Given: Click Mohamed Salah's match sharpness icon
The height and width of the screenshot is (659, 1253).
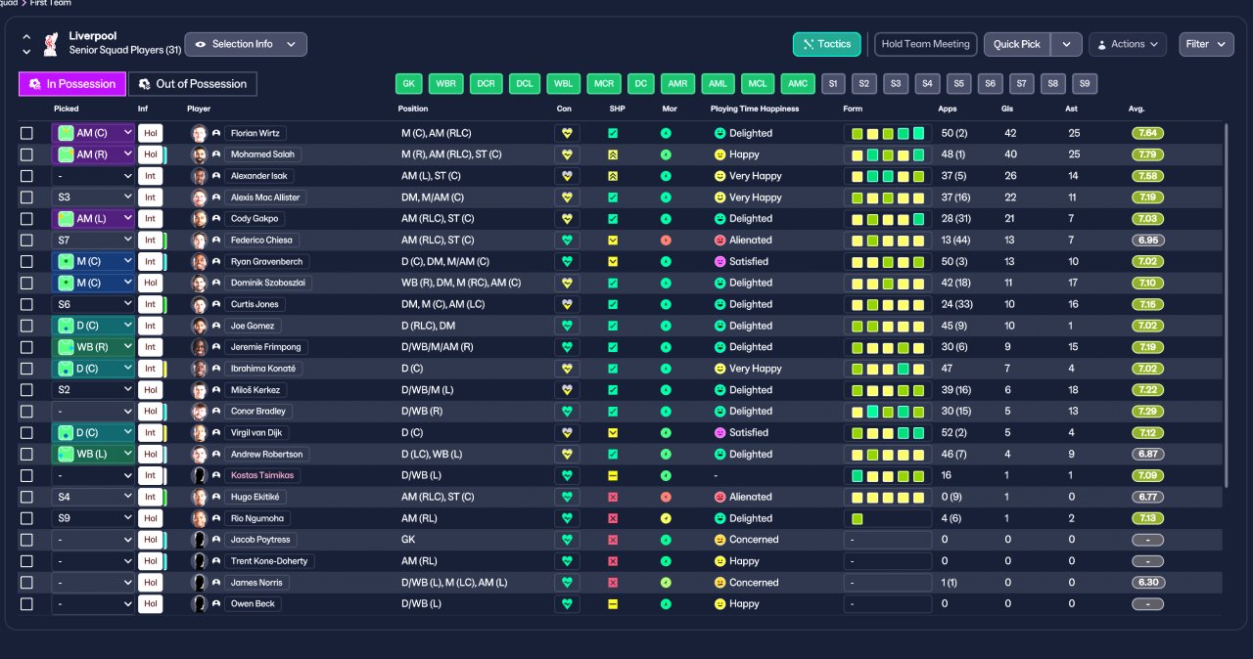Looking at the screenshot, I should tap(613, 154).
